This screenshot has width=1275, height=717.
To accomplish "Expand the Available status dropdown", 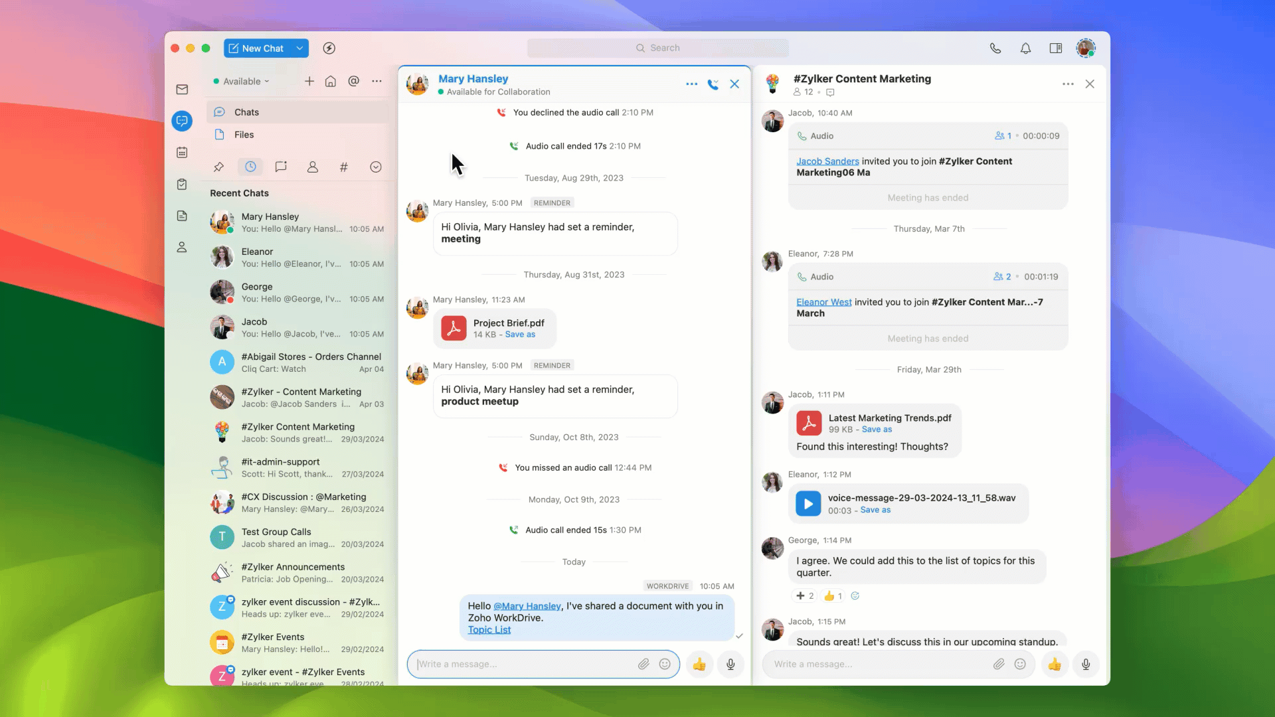I will click(x=241, y=80).
